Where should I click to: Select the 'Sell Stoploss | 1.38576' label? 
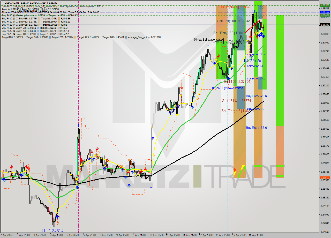coord(235,7)
